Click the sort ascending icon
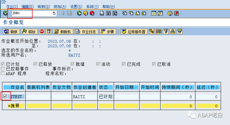 [x=173, y=31]
